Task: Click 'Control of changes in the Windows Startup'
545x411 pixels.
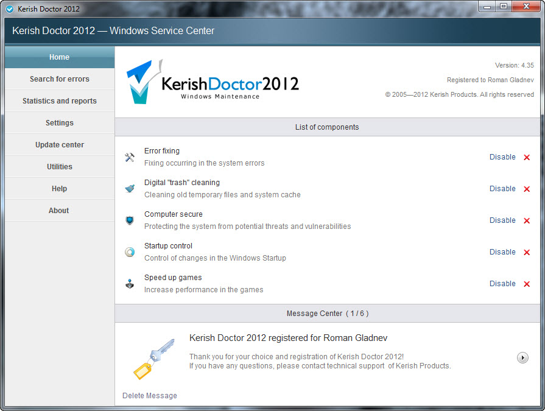Action: point(215,258)
